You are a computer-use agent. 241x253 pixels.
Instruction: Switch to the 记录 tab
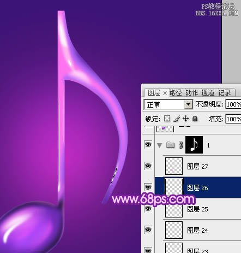[225, 93]
